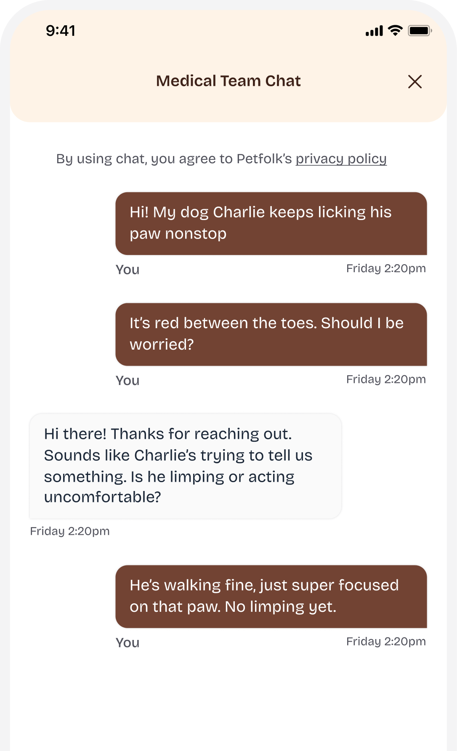Tap 'You' label under the last message
The width and height of the screenshot is (457, 751).
pos(128,643)
